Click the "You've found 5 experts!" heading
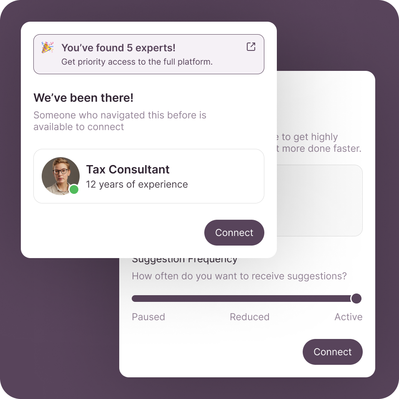This screenshot has width=399, height=399. pyautogui.click(x=118, y=48)
